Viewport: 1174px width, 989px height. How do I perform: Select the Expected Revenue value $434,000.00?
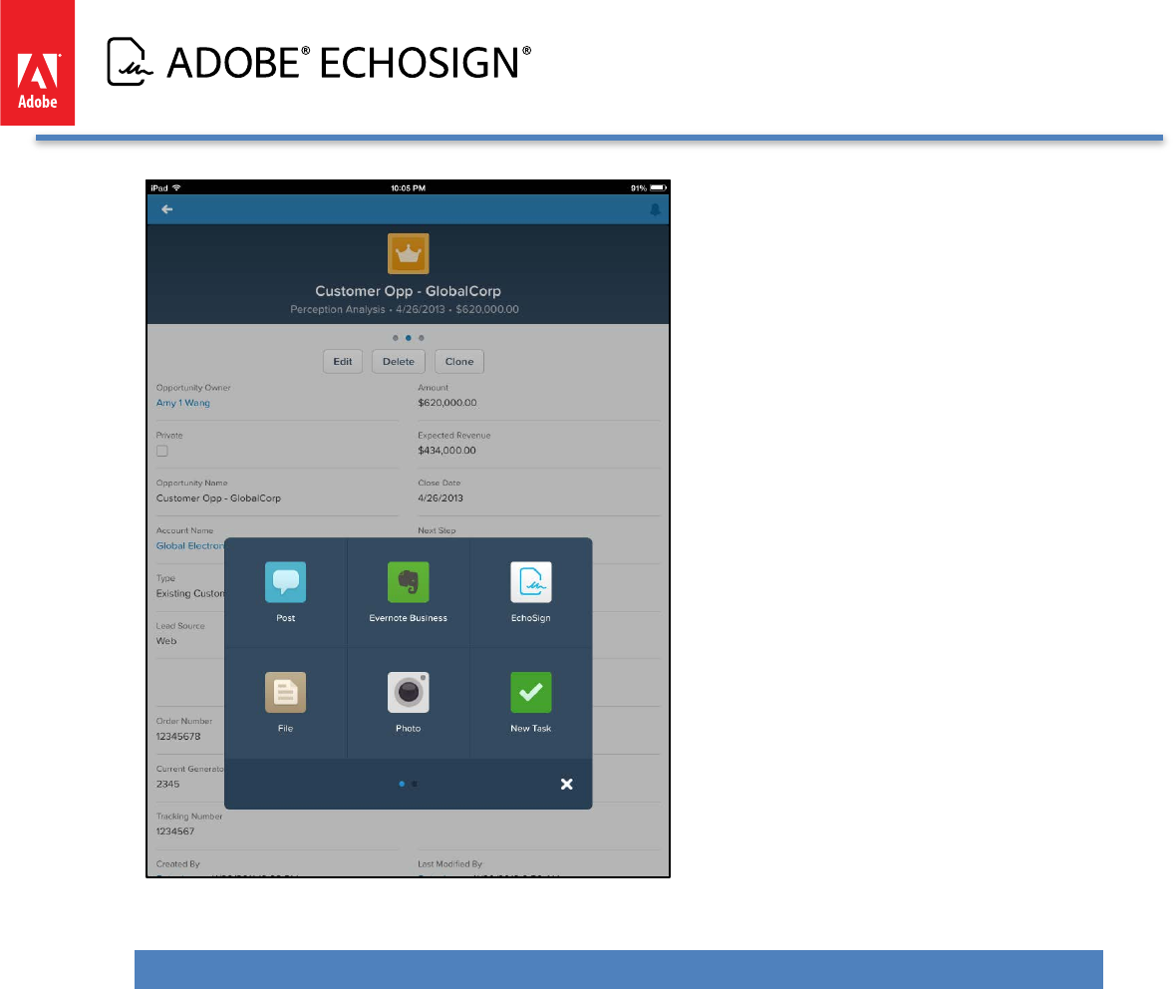(447, 451)
